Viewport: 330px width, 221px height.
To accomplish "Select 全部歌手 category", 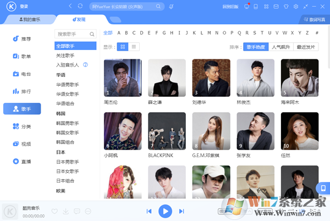I will (75, 46).
